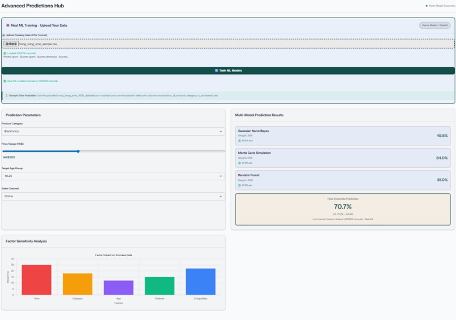Click the hong_kong_sme_sample.csv file name
Screen dimensions: 456x320
click(x=38, y=44)
